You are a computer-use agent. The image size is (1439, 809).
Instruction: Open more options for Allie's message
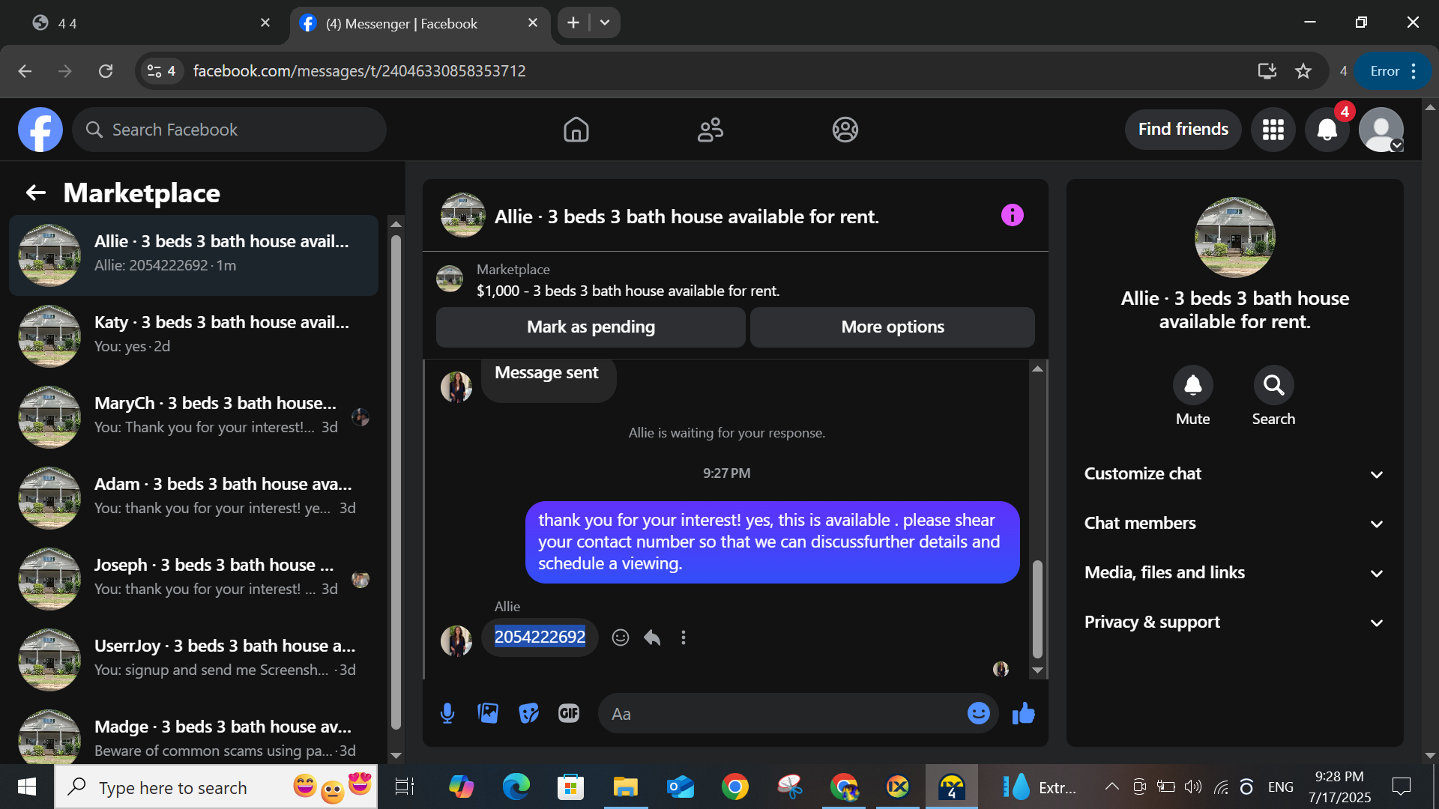tap(683, 637)
